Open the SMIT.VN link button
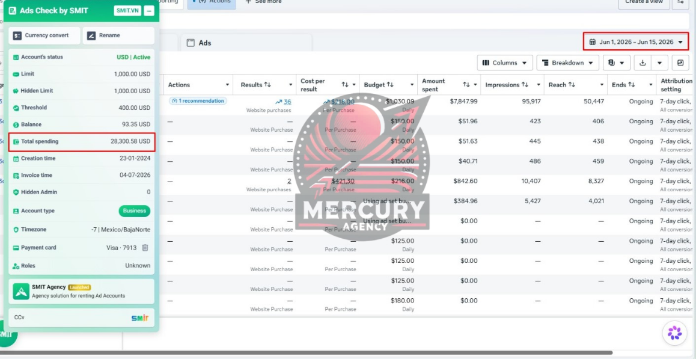The image size is (696, 359). pos(127,11)
